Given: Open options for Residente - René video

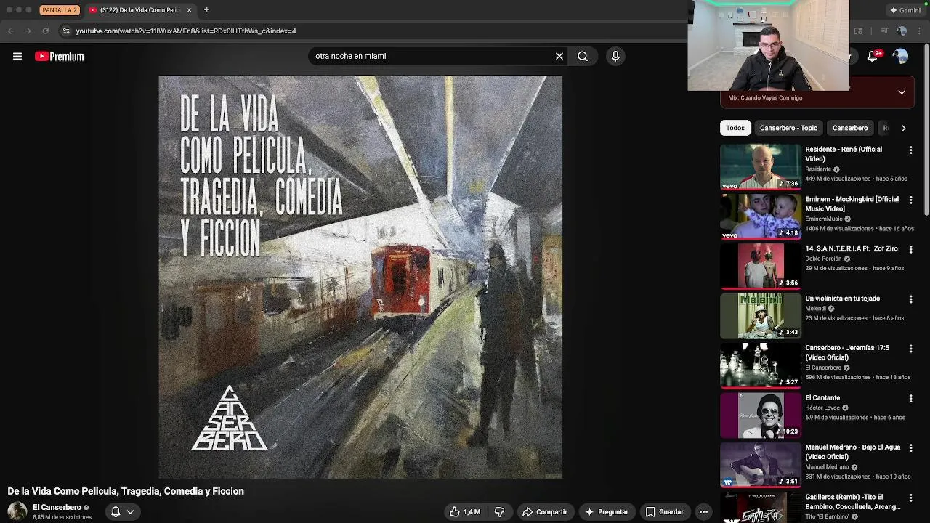Looking at the screenshot, I should (911, 150).
